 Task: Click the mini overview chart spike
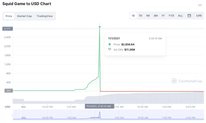click(100, 115)
